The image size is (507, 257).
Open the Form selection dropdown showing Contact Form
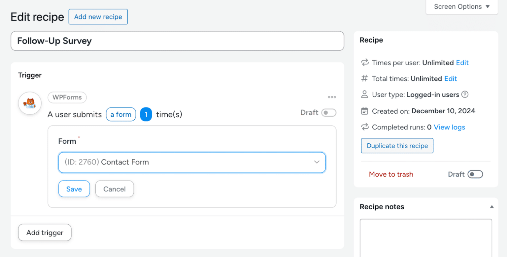[192, 162]
